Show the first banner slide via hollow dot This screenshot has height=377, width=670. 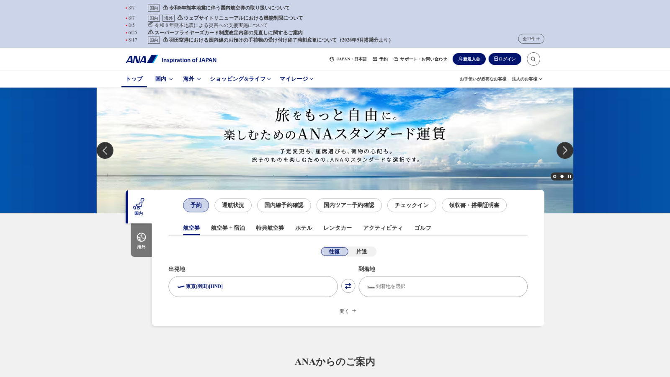[555, 176]
